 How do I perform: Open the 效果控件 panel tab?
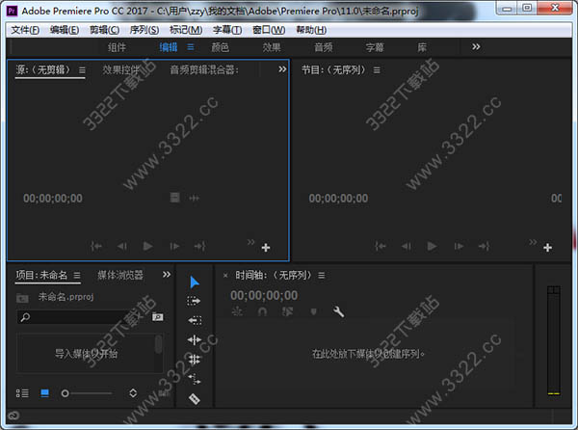pos(121,69)
